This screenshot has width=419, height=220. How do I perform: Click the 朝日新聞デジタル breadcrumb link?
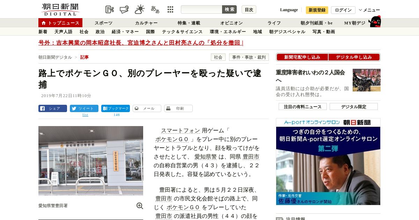[x=55, y=57]
